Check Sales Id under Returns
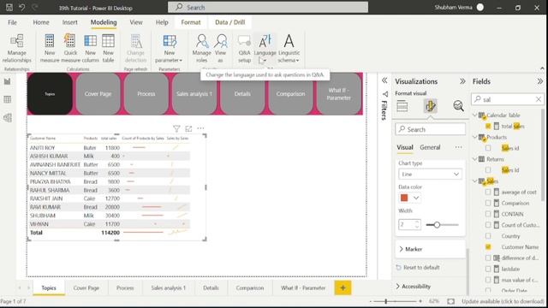The height and width of the screenshot is (308, 548). [488, 170]
